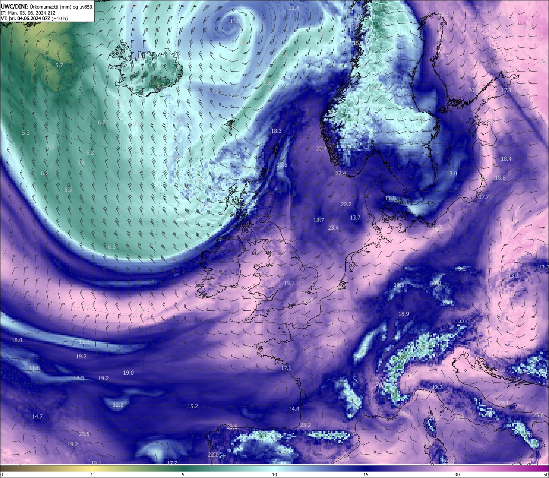
Task: Click the '5' tick on the color scale
Action: click(183, 475)
